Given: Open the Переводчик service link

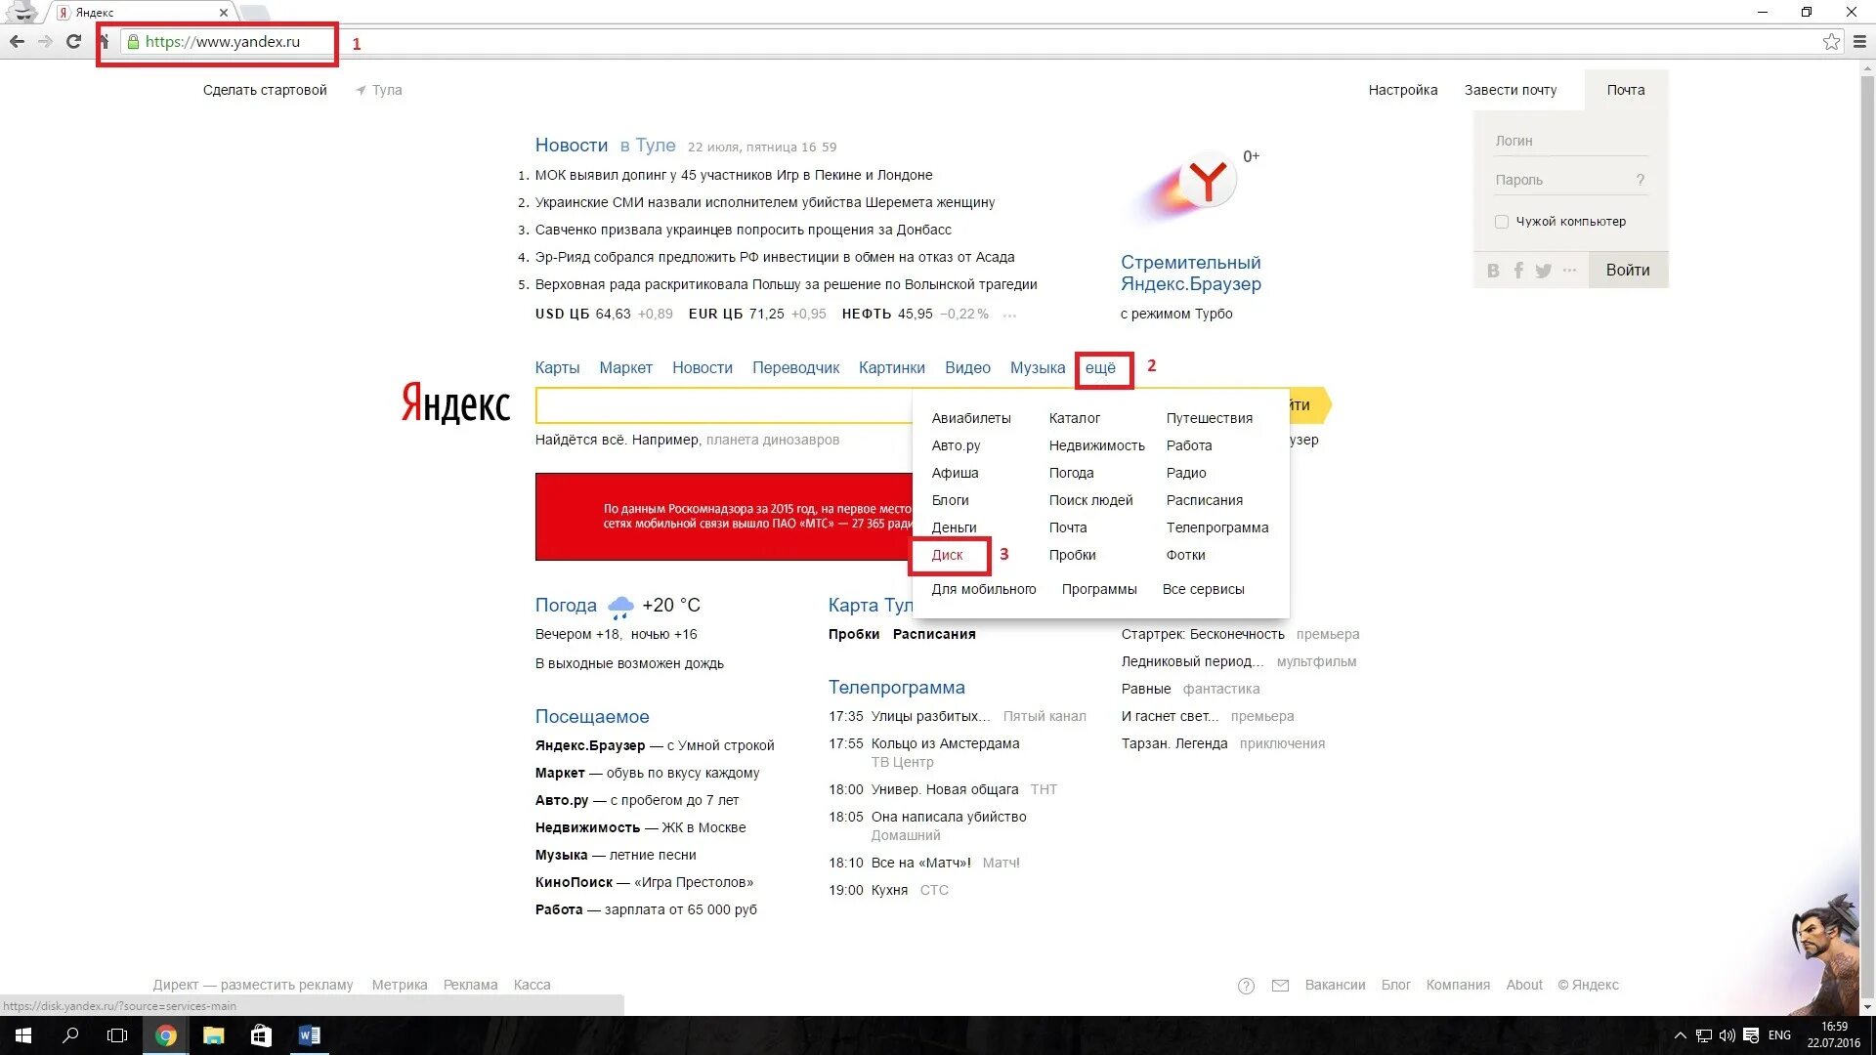Looking at the screenshot, I should [x=795, y=368].
